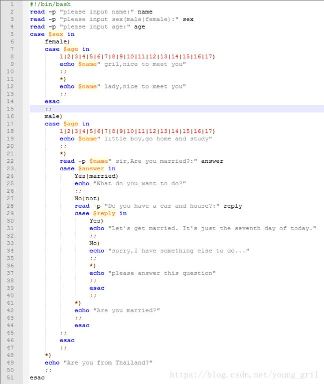The image size is (324, 384).
Task: Click the 'sorry,I have something else to do...' string
Action: click(179, 251)
